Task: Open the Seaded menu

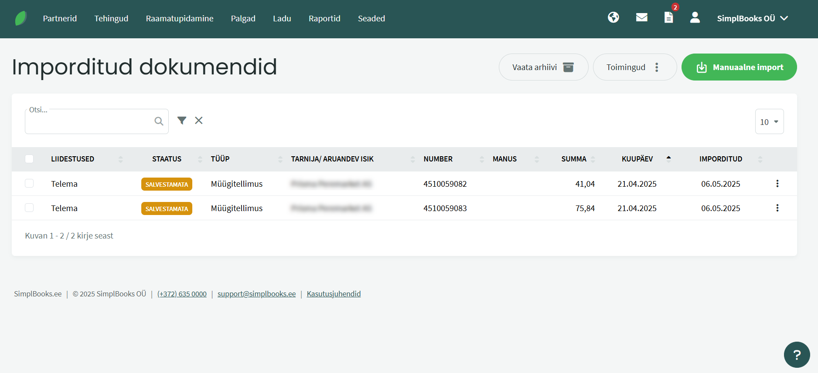Action: 372,18
